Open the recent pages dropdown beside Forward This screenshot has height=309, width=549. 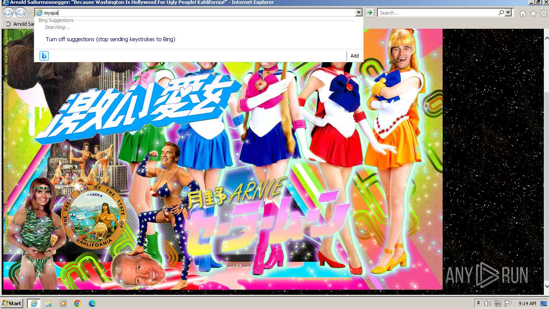tap(30, 13)
